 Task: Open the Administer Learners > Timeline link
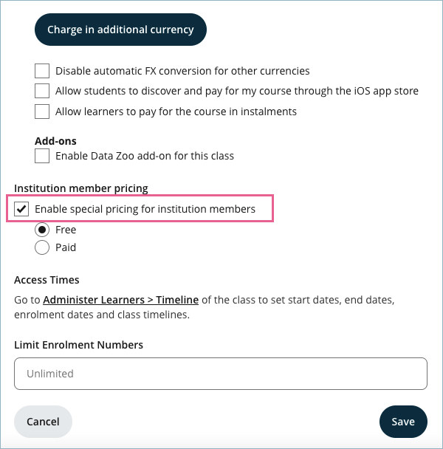coord(120,300)
